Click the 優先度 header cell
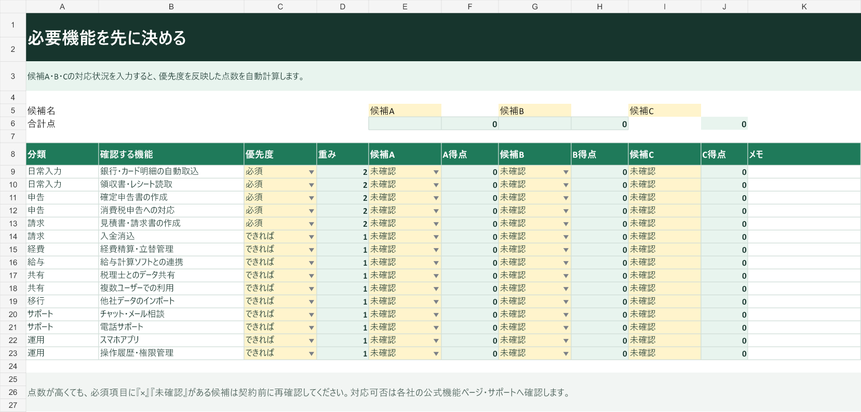This screenshot has height=412, width=861. coord(280,154)
